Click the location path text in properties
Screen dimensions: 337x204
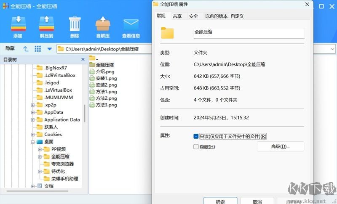[x=229, y=64]
